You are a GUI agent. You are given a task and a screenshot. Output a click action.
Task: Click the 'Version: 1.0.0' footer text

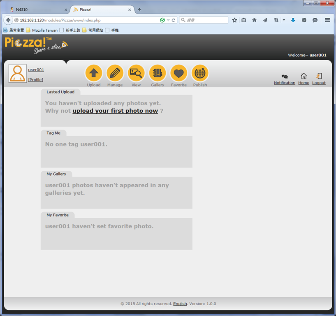[x=202, y=304]
